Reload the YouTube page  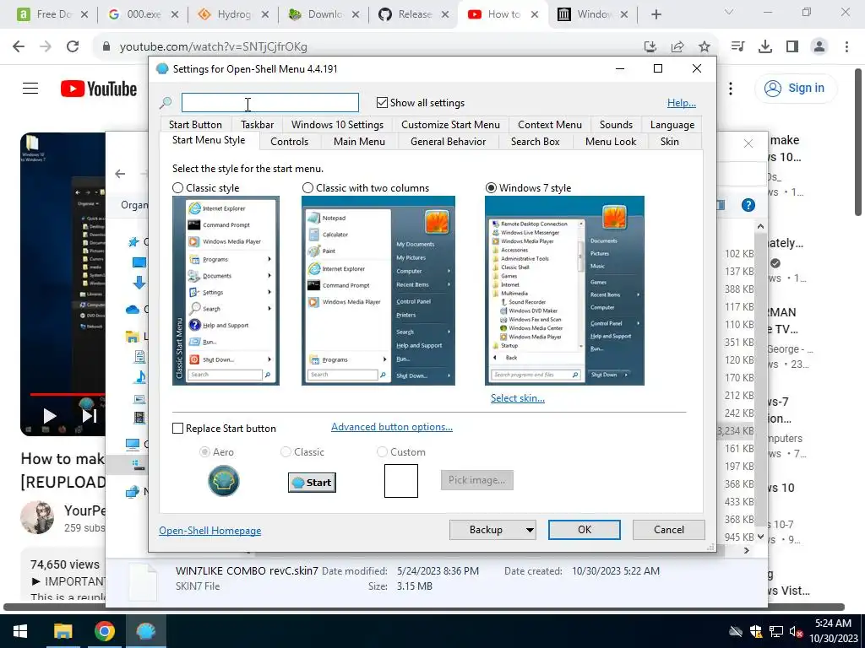point(73,47)
